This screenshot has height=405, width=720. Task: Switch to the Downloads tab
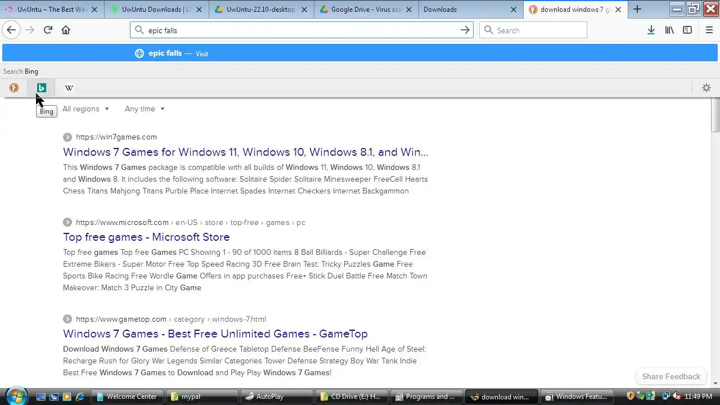tap(470, 10)
